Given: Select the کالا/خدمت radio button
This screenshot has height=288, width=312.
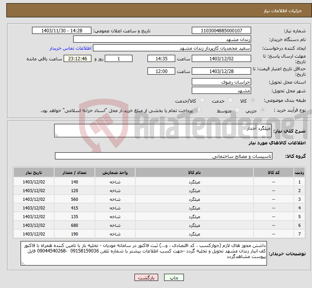Looking at the screenshot, I should point(202,100).
